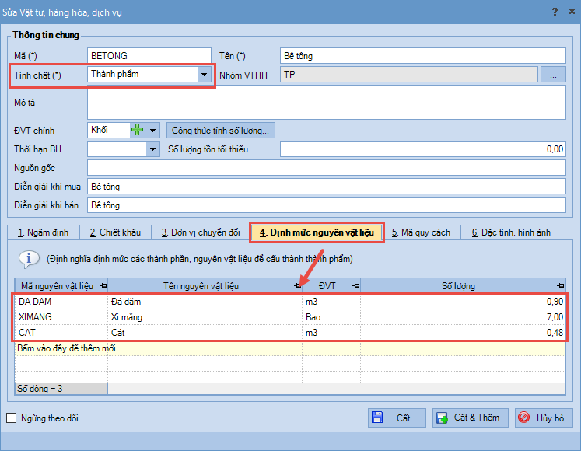Close the Sửa Vật tư dialog

(572, 12)
